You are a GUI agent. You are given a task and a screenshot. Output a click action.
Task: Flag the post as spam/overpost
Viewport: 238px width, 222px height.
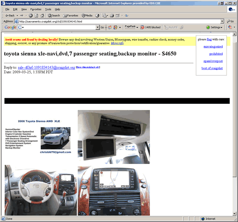213,61
